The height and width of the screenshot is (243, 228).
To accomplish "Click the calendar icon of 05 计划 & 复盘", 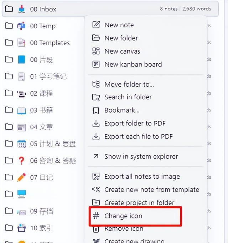I will pyautogui.click(x=21, y=144).
